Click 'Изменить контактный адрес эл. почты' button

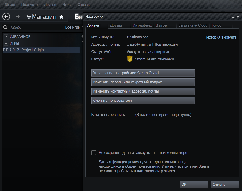143,91
